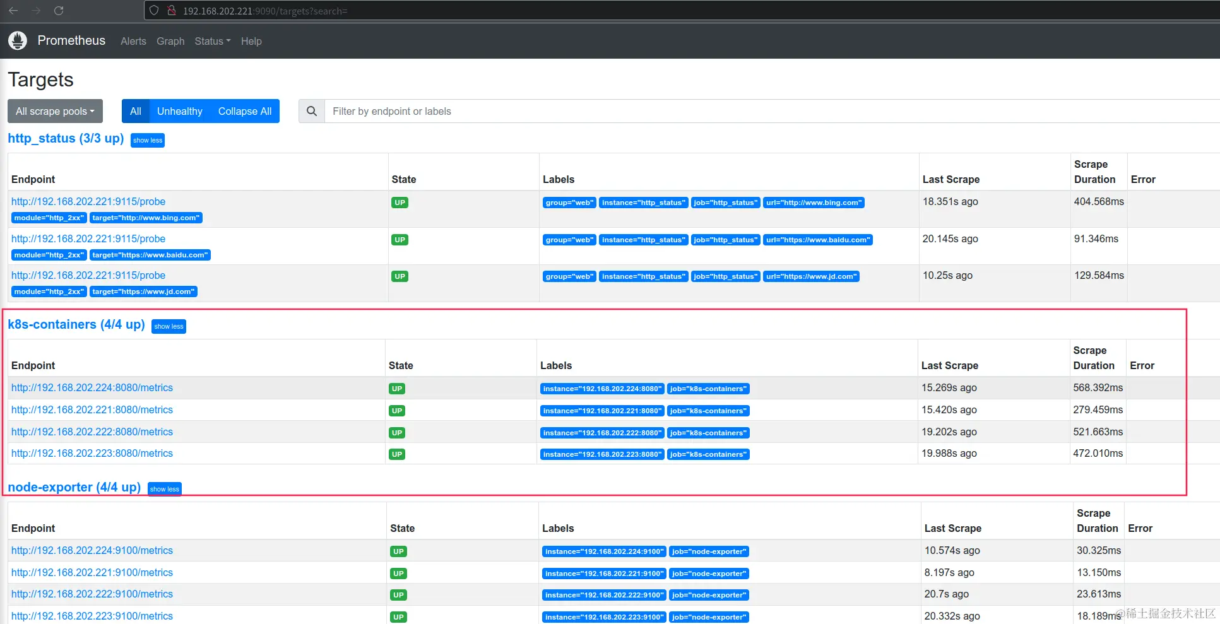Click the instance="192.168.202.224:8080" label badge
The height and width of the screenshot is (624, 1220).
click(602, 389)
